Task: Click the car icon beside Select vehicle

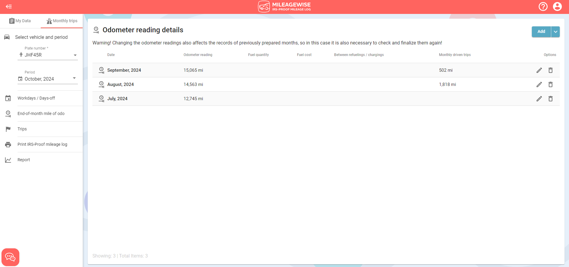Action: tap(7, 37)
